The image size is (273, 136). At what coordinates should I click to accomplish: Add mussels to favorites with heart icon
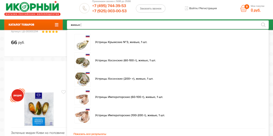(x=63, y=92)
